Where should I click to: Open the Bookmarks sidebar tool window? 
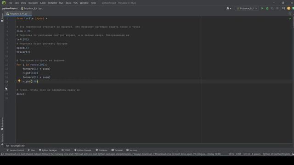tap(2, 124)
